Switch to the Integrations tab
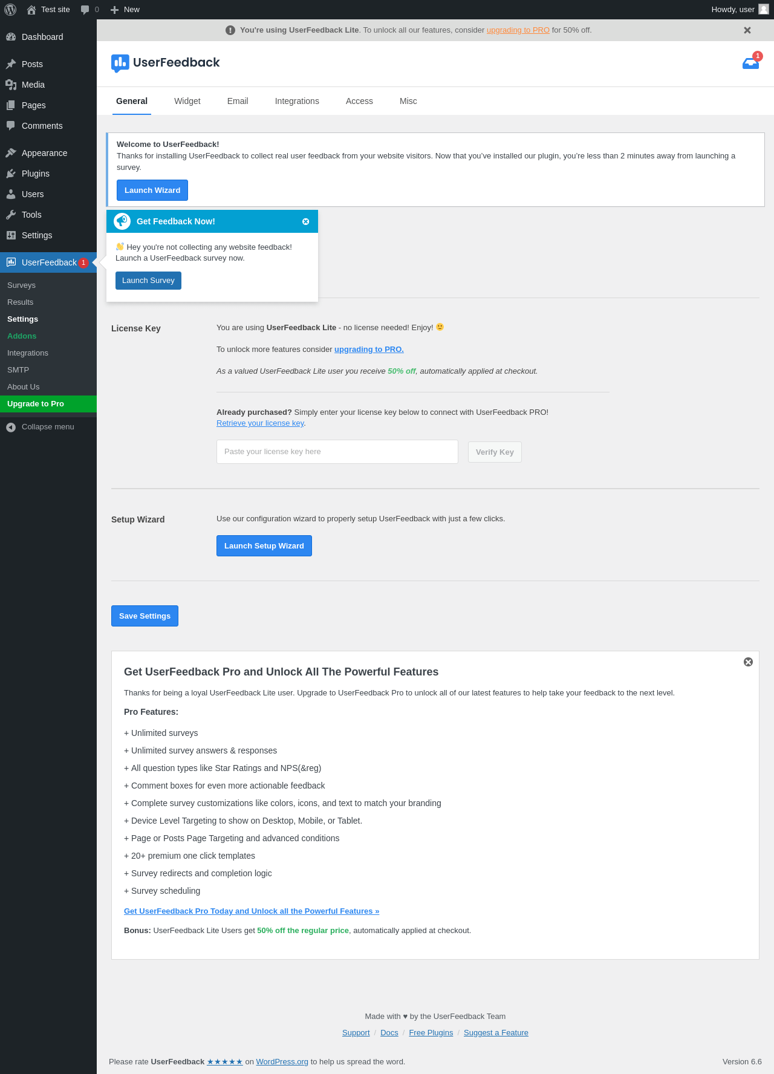 click(x=297, y=101)
